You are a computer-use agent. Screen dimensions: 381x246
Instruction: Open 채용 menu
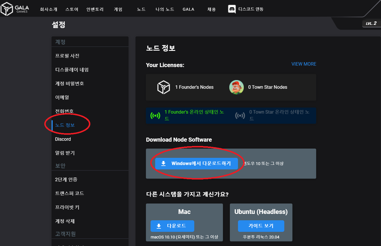pyautogui.click(x=212, y=9)
